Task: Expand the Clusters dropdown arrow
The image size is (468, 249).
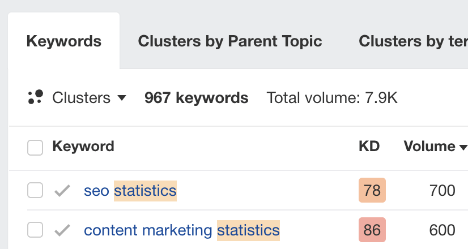Action: [x=121, y=98]
